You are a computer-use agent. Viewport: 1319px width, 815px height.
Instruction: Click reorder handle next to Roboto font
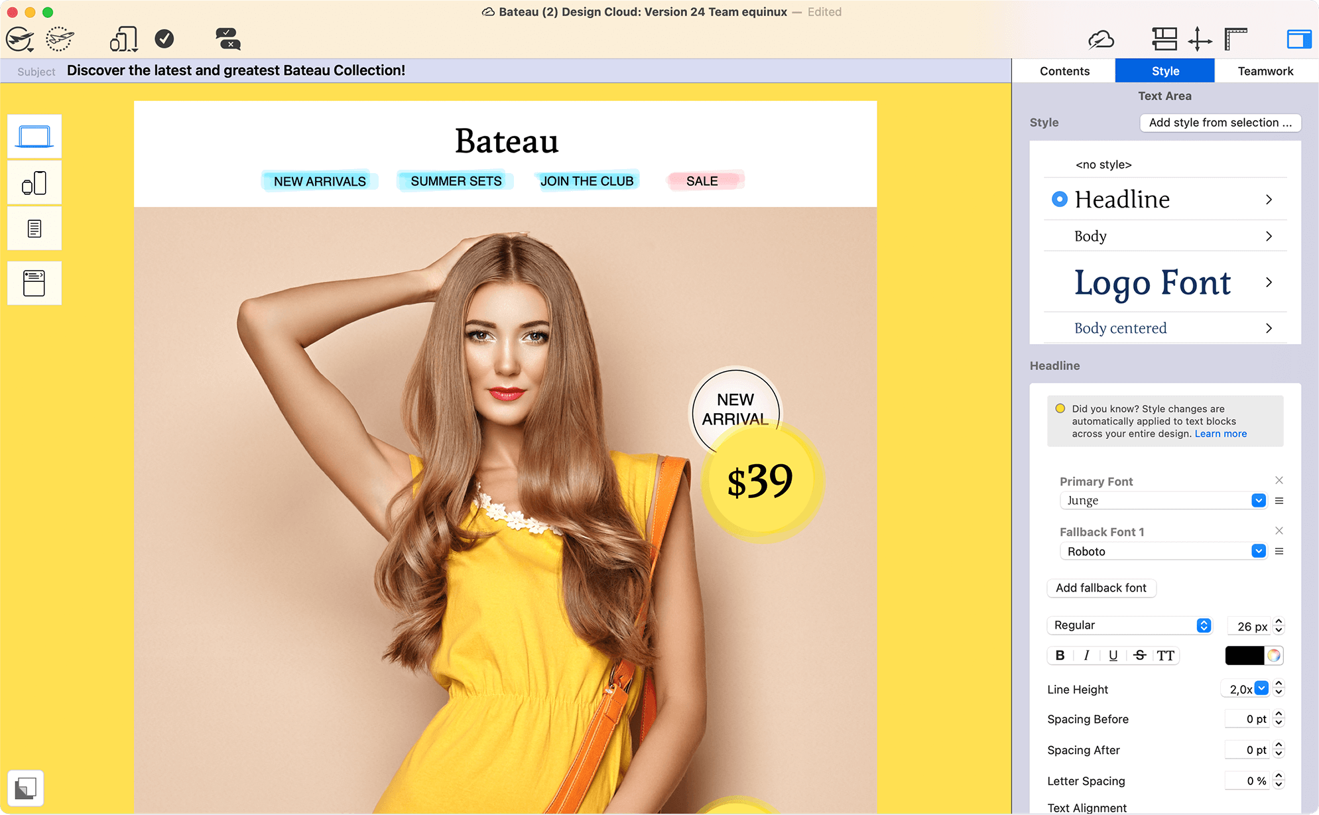1279,551
